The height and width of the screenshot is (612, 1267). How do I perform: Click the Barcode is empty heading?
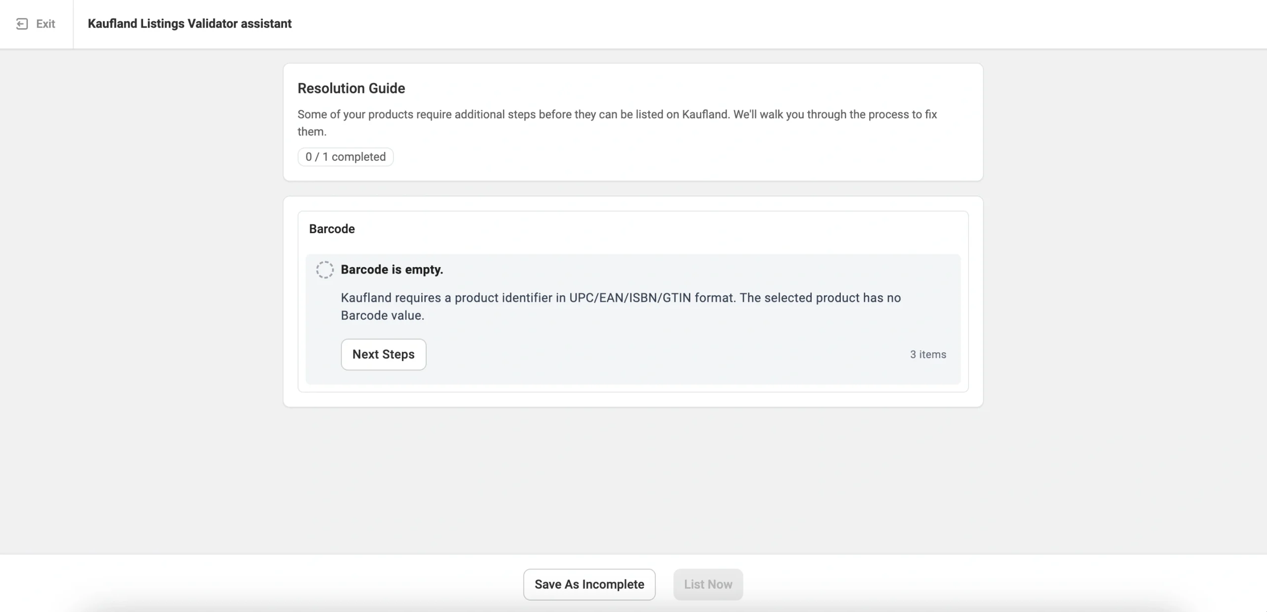pos(391,270)
